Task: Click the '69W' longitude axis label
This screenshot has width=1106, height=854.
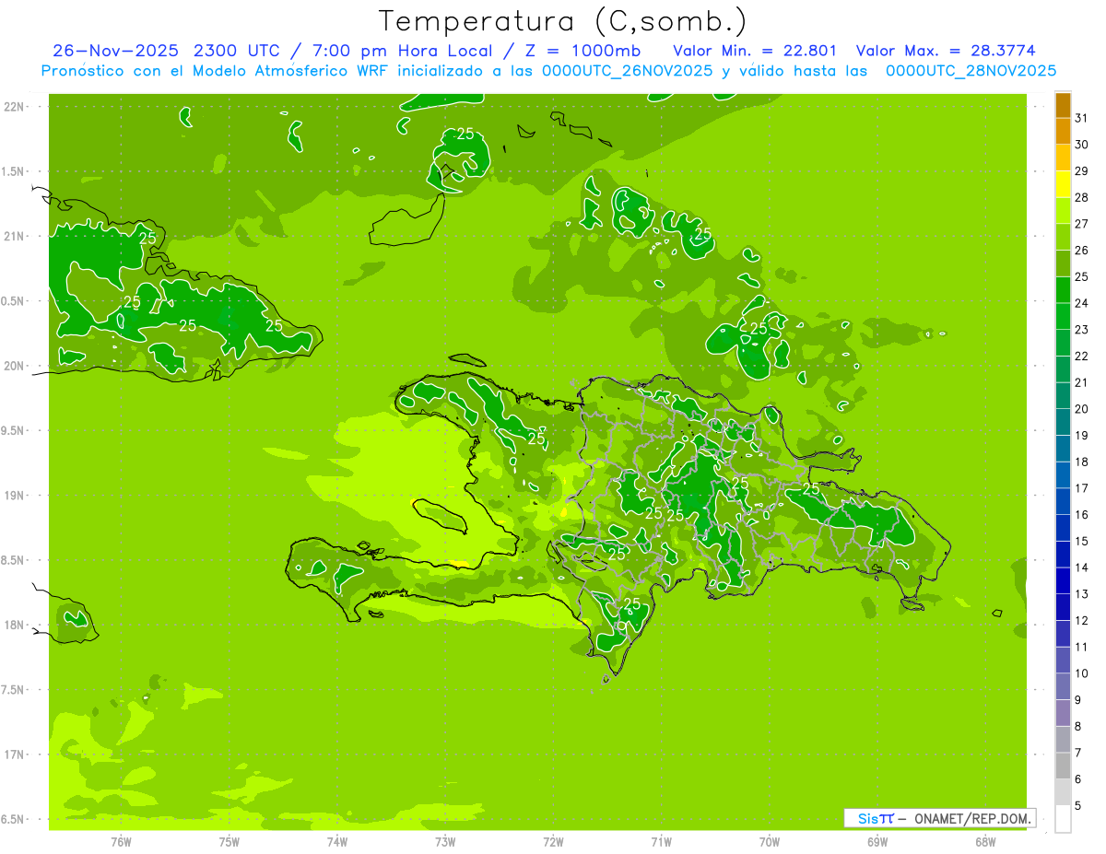Action: click(877, 841)
